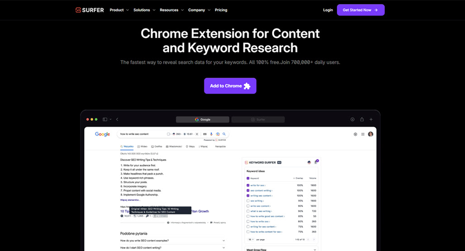Go to previous page of keyword ideas

pyautogui.click(x=308, y=239)
